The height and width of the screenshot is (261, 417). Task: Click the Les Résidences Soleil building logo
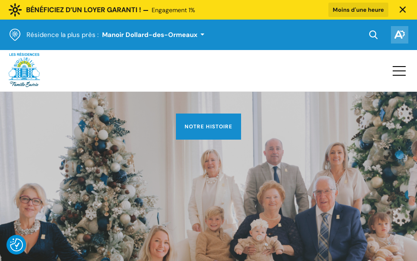pos(24,68)
